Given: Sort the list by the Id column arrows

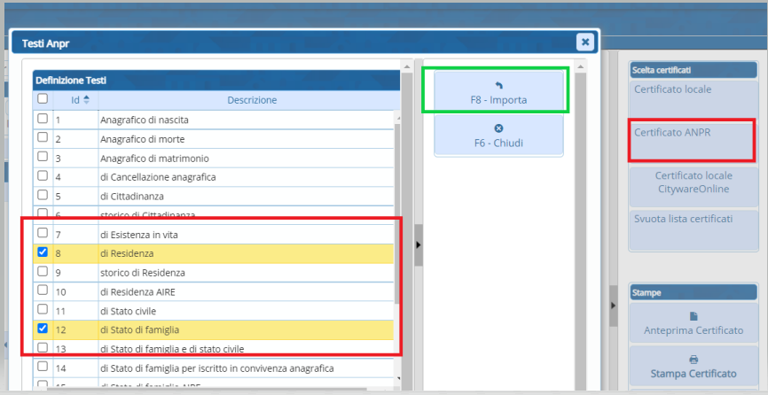Looking at the screenshot, I should [x=86, y=100].
